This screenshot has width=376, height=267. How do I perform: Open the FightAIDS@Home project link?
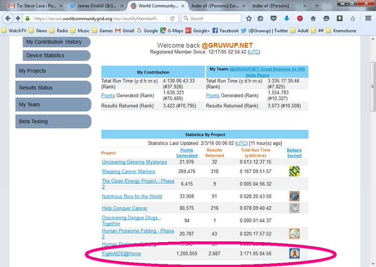click(x=122, y=254)
